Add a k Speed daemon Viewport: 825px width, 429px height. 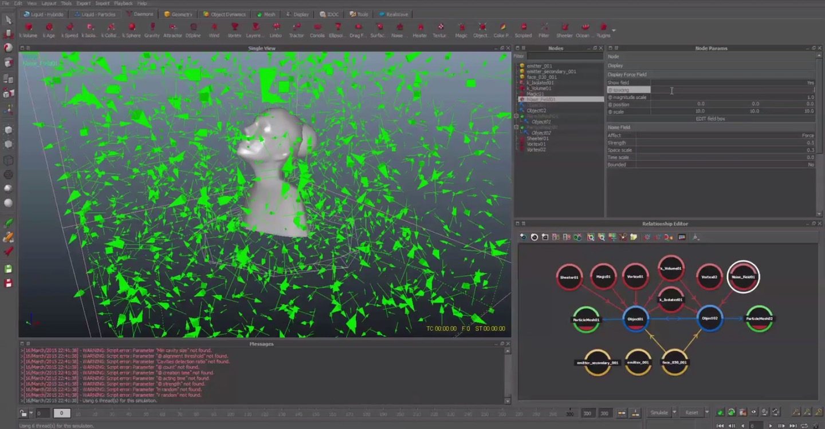(69, 30)
